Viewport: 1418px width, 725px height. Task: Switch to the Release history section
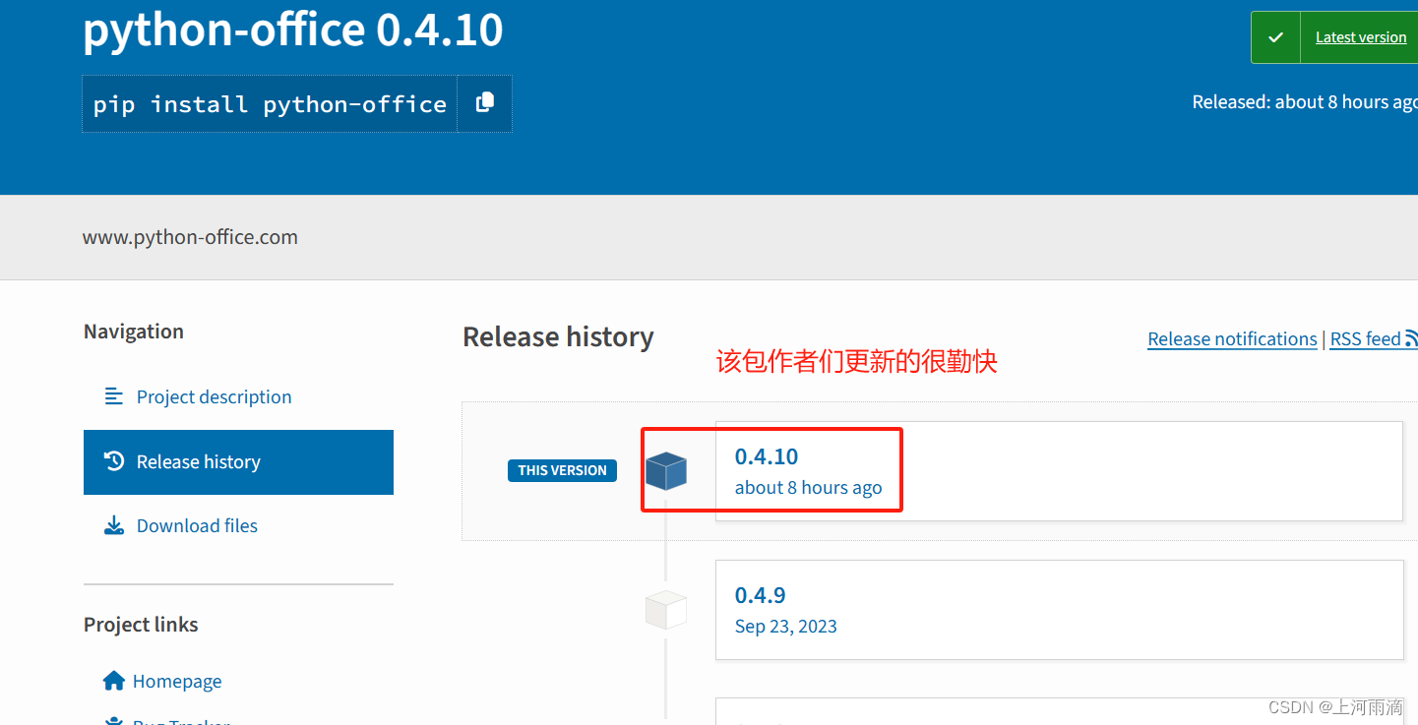pyautogui.click(x=198, y=461)
